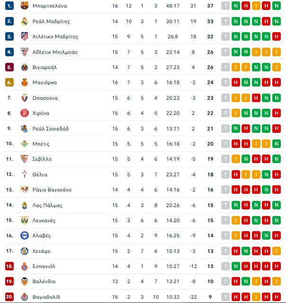The image size is (286, 303).
Task: Click Getafe's orange I form badge
Action: pyautogui.click(x=277, y=251)
